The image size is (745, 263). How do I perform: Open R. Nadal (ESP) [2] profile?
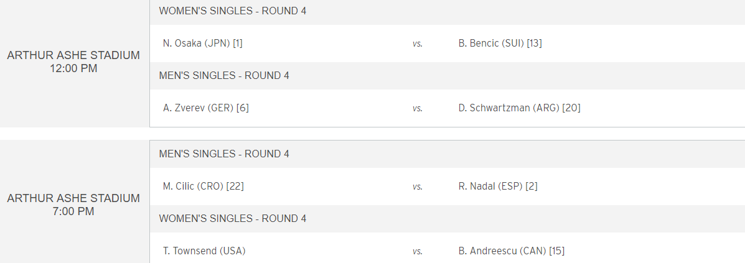(x=498, y=186)
